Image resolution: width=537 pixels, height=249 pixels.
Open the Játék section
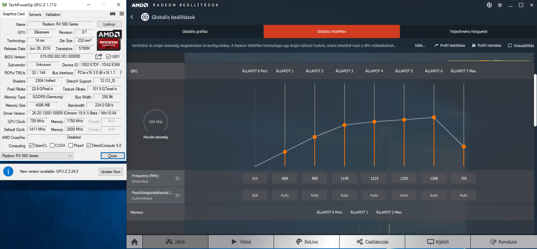175,242
